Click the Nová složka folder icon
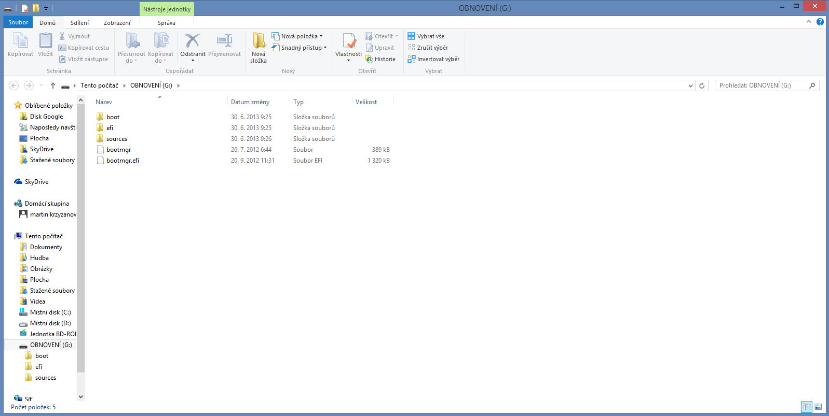 pyautogui.click(x=259, y=41)
